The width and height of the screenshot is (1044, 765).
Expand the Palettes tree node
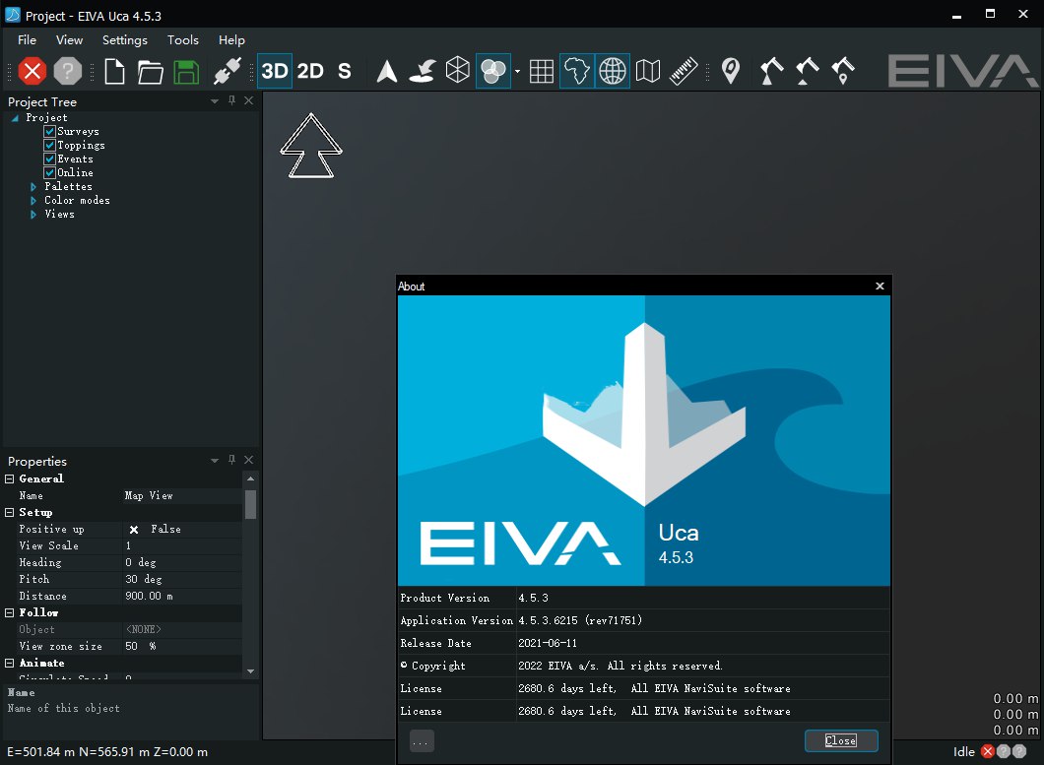tap(33, 186)
